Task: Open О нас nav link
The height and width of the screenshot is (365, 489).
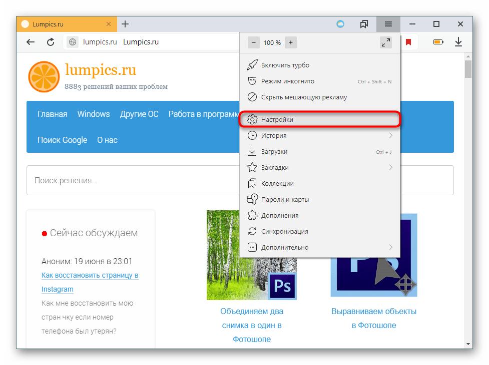Action: point(107,140)
